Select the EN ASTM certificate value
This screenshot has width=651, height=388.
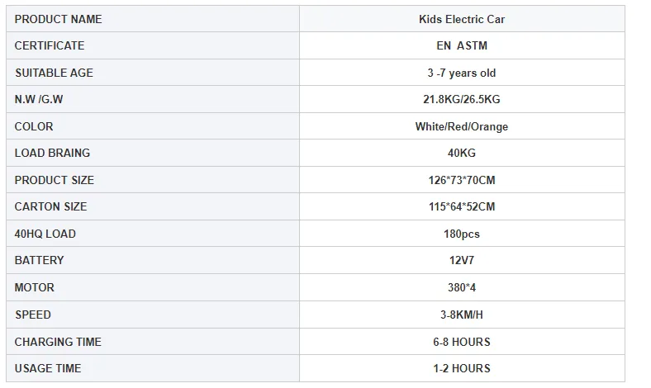tap(461, 45)
